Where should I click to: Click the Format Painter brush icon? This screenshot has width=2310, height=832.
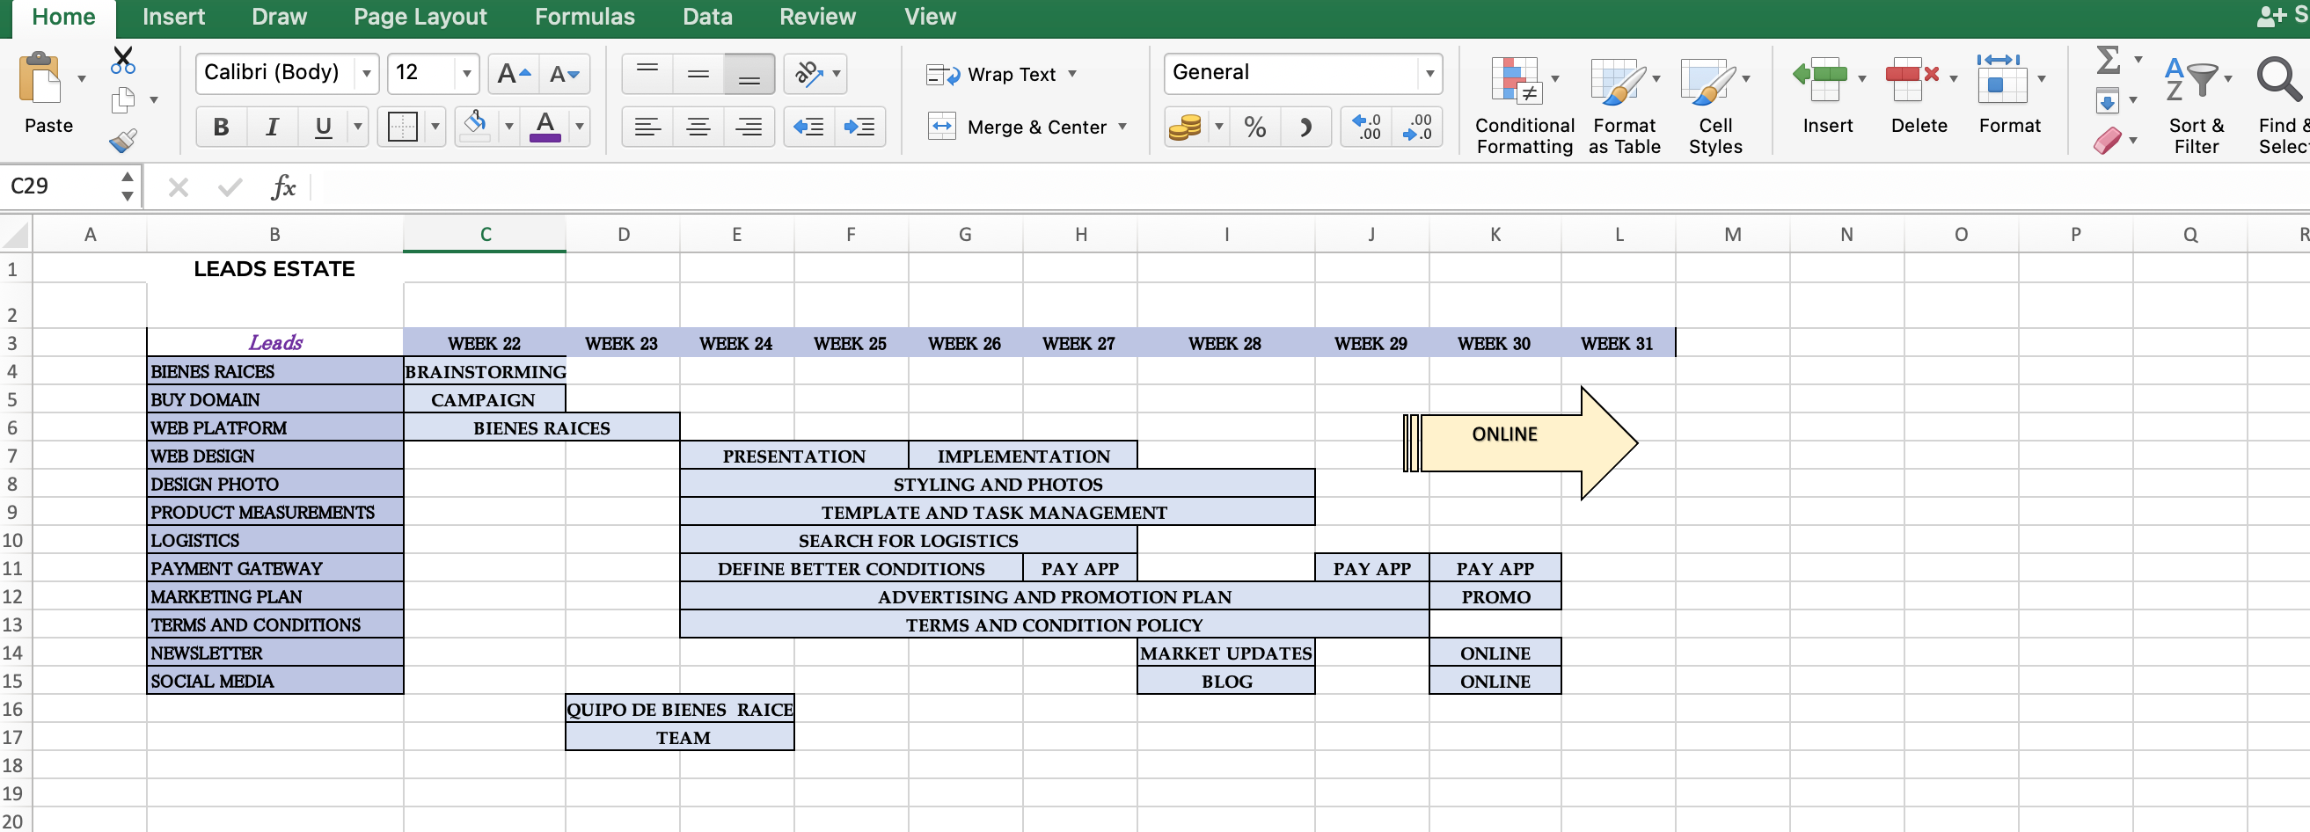123,140
